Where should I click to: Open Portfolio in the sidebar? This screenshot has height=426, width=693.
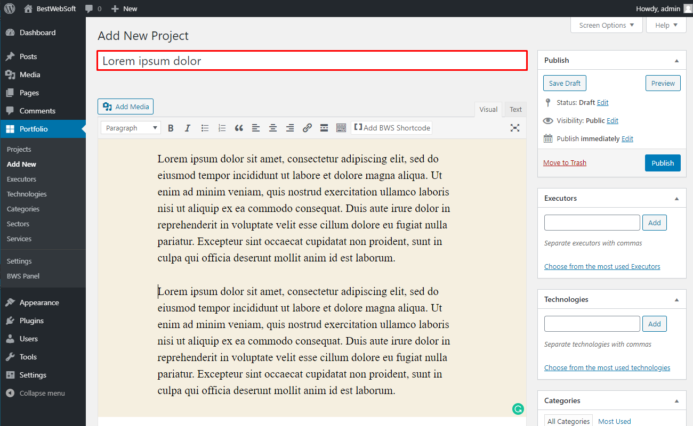43,129
